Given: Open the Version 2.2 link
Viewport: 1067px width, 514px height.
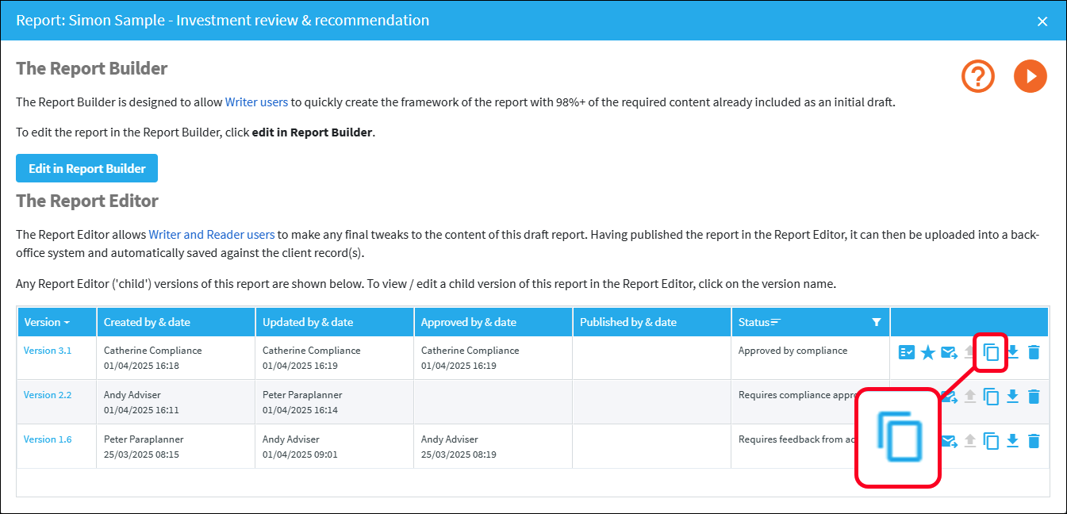Looking at the screenshot, I should (48, 394).
